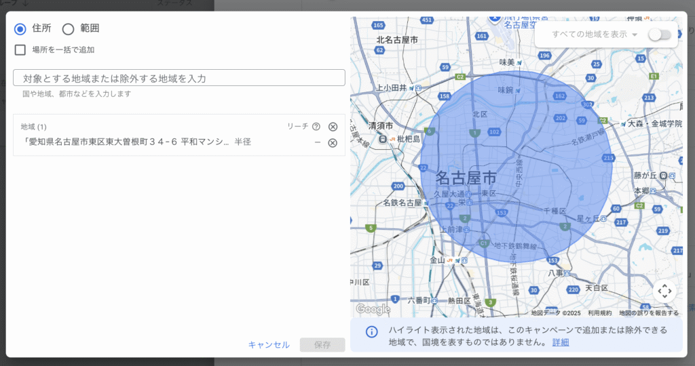Screen dimensions: 695x366
Task: Click the キャンセル button
Action: (x=269, y=345)
